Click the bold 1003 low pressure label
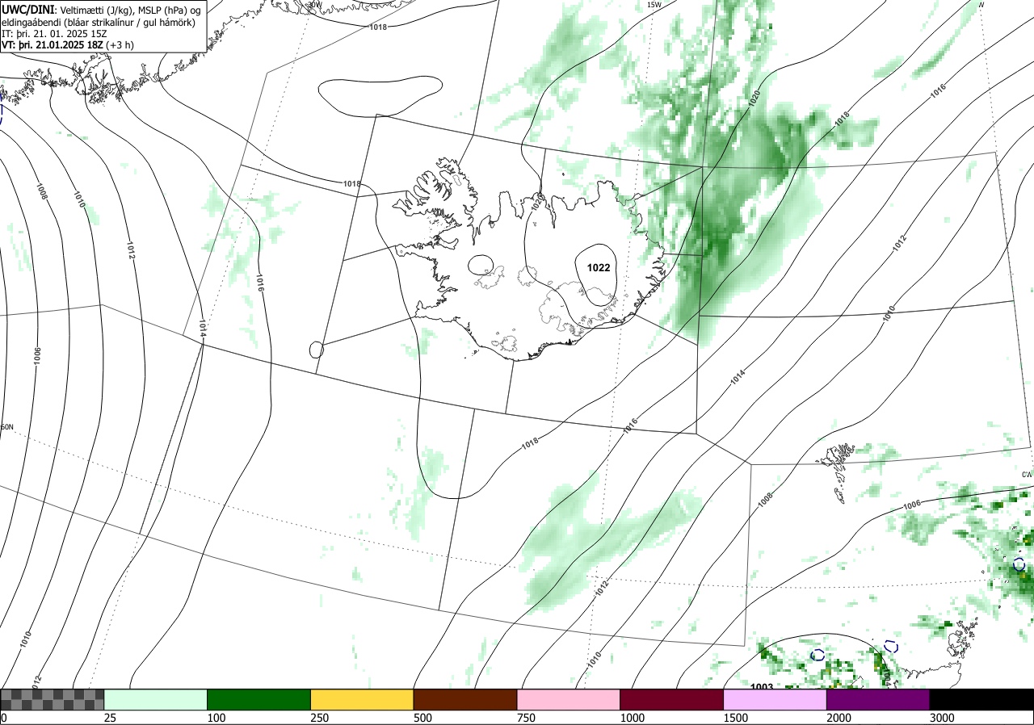This screenshot has height=725, width=1034. tap(762, 687)
